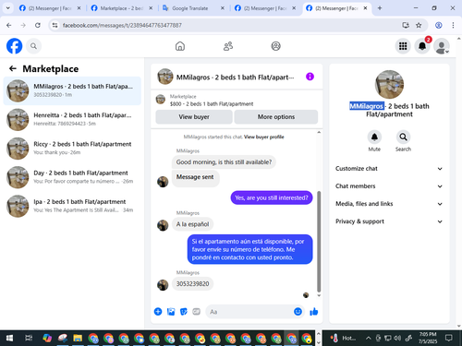Viewport: 462px width, 346px height.
Task: Click View buyer button
Action: [194, 117]
